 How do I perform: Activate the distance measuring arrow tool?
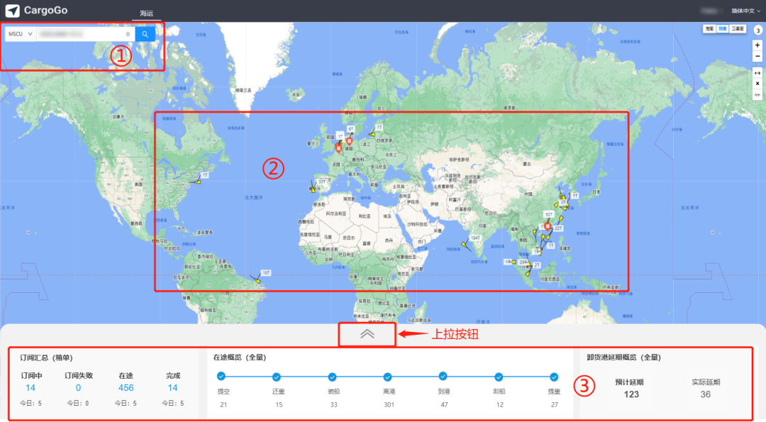pos(757,73)
